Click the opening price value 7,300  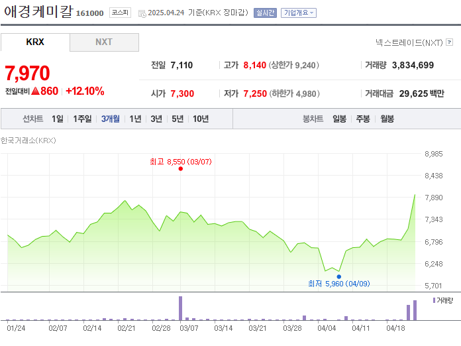(182, 93)
